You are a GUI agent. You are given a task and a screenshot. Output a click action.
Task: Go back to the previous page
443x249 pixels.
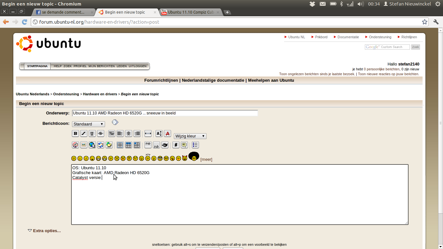pos(6,22)
